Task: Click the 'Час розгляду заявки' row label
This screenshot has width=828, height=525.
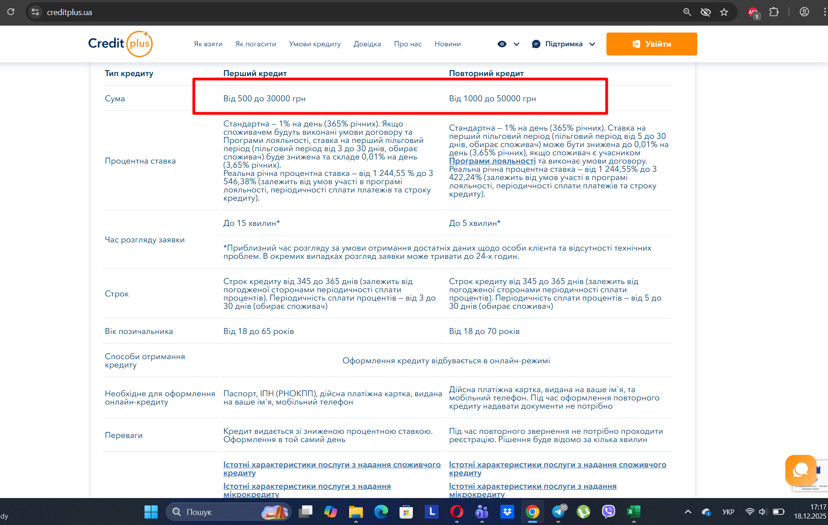Action: [145, 240]
